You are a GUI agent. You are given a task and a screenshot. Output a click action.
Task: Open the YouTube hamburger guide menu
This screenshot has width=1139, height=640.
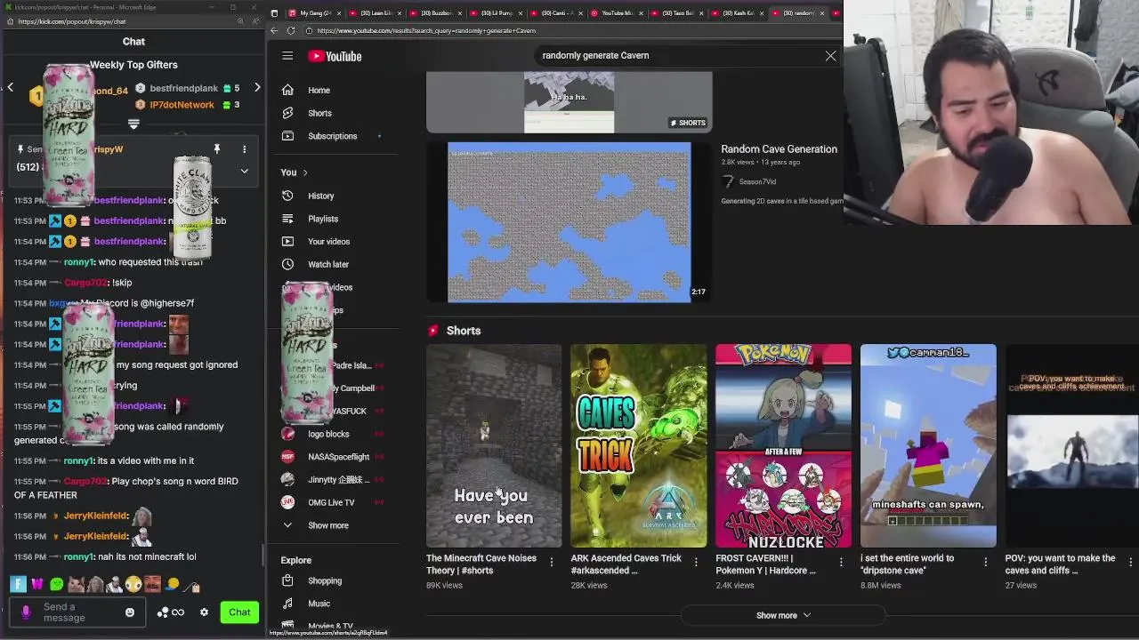pos(287,56)
